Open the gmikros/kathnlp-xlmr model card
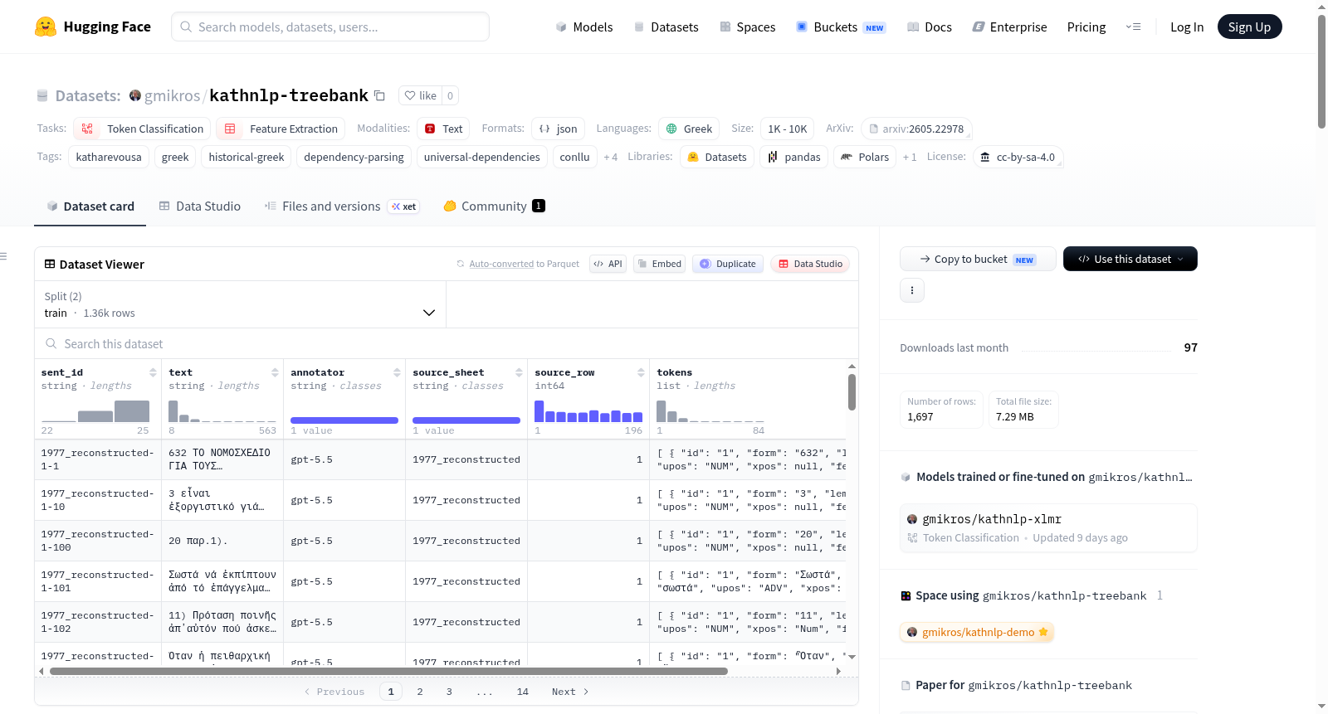Viewport: 1328px width, 714px height. pos(1048,528)
